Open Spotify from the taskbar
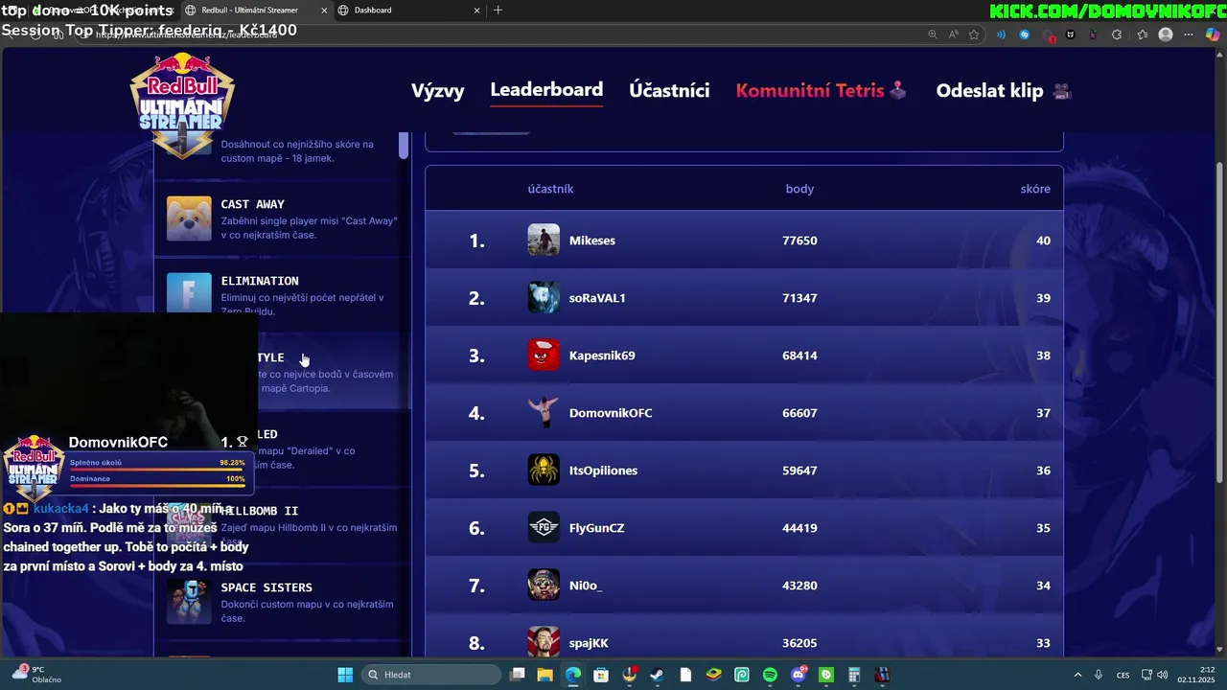The image size is (1227, 690). click(770, 675)
